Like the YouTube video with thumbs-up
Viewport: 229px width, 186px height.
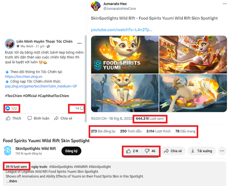click(x=132, y=151)
